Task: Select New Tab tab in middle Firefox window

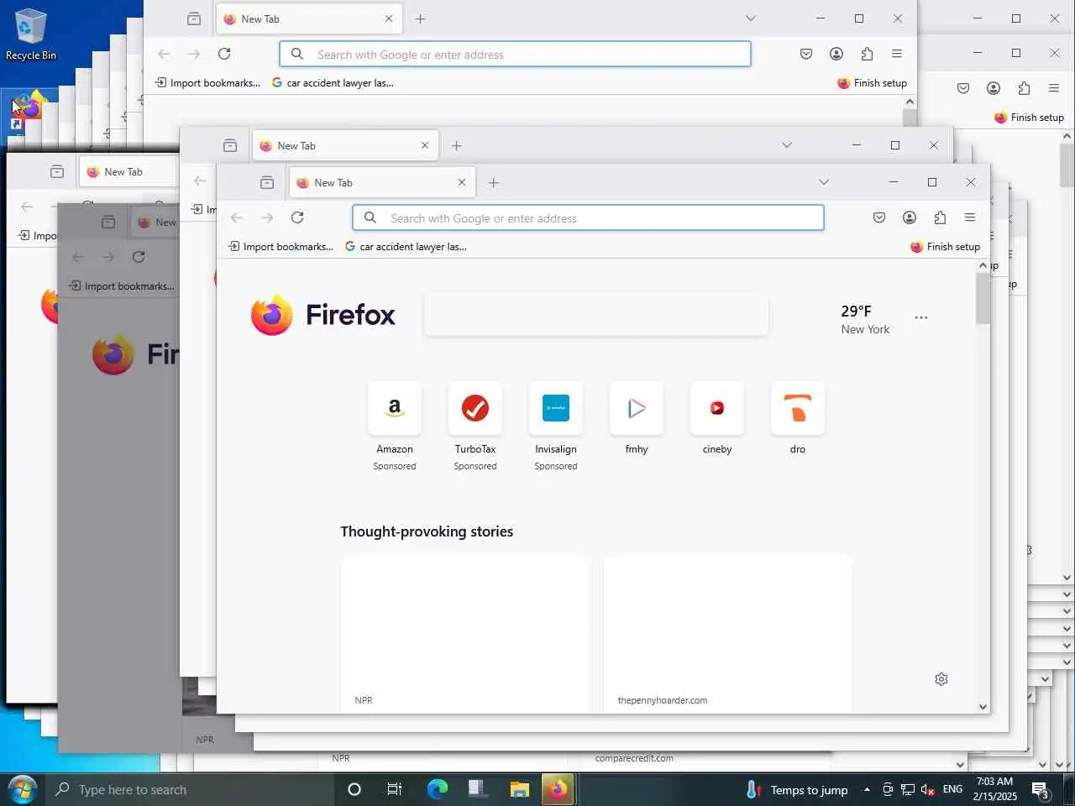Action: [345, 145]
